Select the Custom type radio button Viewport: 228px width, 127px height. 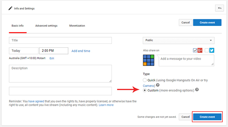[145, 91]
